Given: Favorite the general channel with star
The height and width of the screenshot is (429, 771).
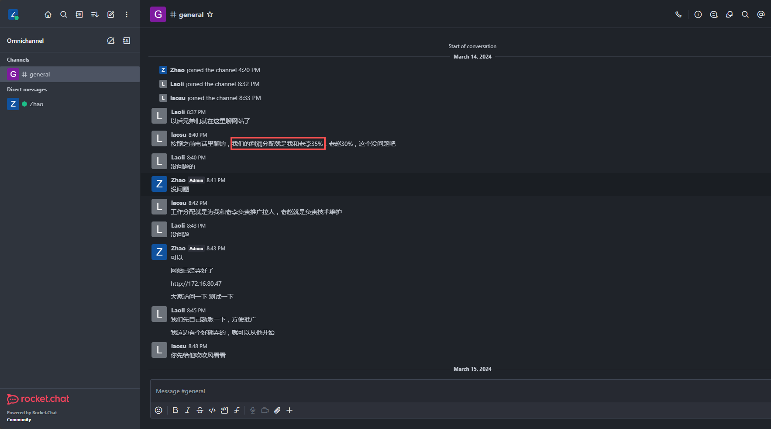Looking at the screenshot, I should tap(210, 14).
